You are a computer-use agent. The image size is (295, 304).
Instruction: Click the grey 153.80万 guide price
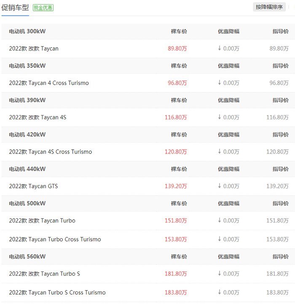coord(277,239)
